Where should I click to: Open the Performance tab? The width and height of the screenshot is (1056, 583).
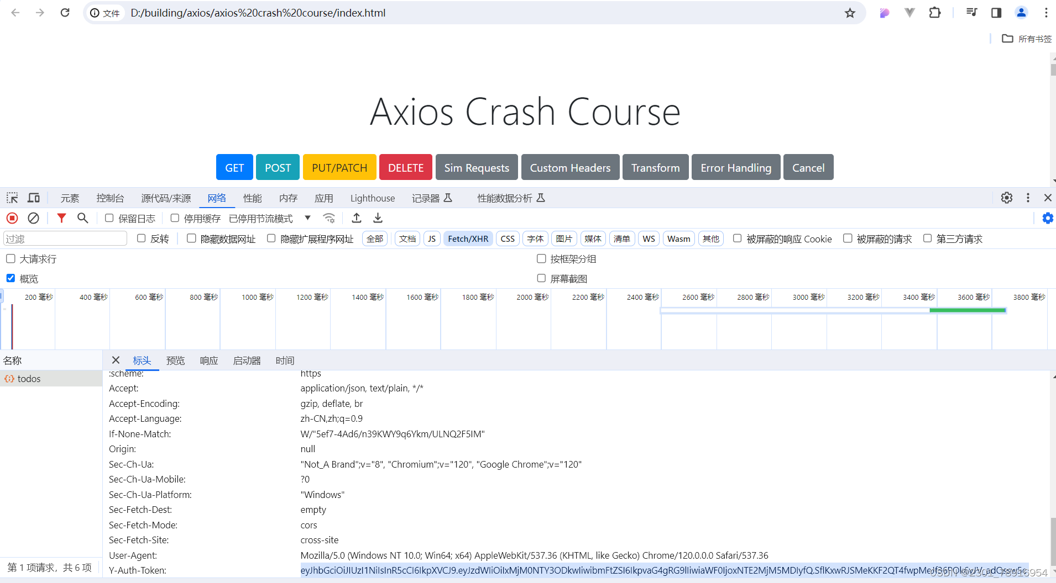tap(253, 198)
